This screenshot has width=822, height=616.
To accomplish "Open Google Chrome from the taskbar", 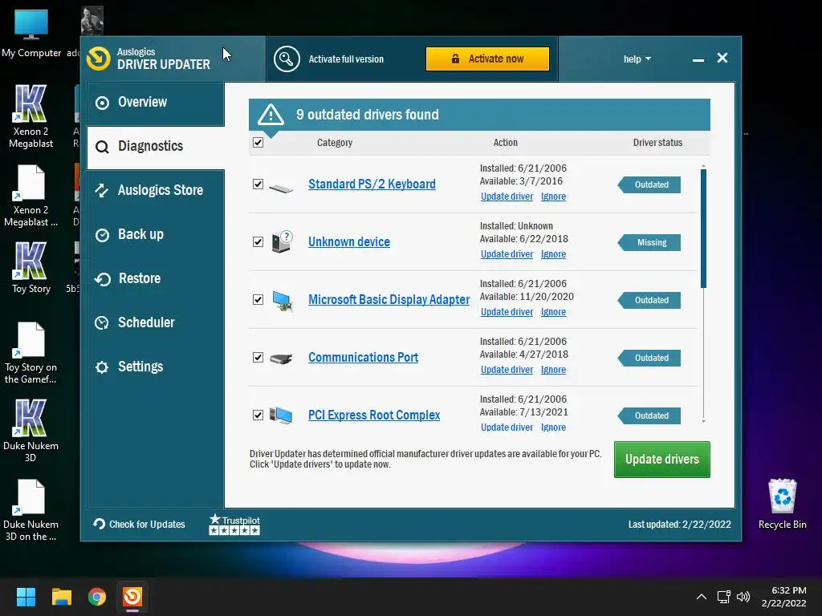I will click(x=97, y=597).
